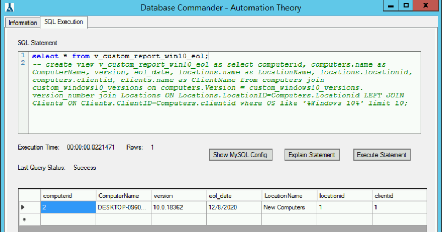The image size is (442, 232).
Task: Click the LocationName column header
Action: tap(289, 195)
